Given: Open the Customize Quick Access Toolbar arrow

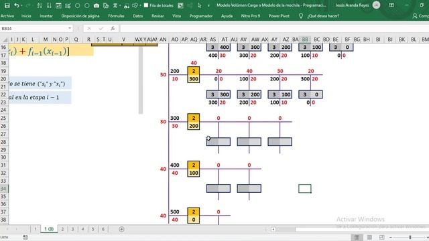Looking at the screenshot, I should [x=208, y=5].
